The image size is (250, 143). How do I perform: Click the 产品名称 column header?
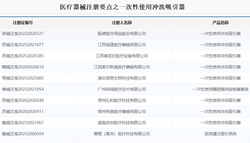point(220,22)
